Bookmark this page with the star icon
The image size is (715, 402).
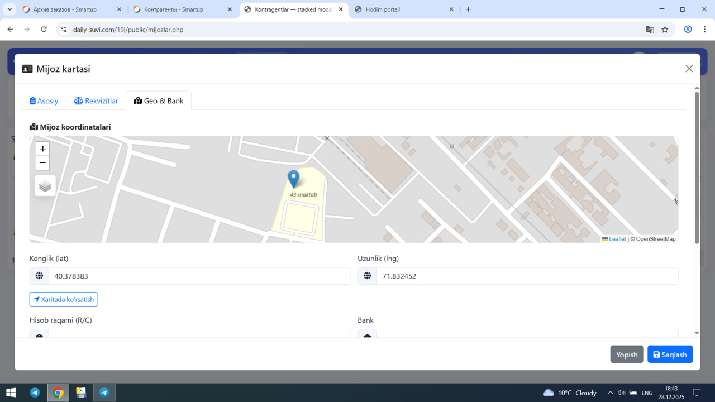pos(665,30)
